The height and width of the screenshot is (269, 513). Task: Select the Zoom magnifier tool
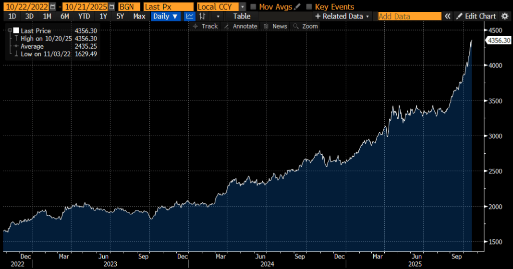[x=306, y=26]
